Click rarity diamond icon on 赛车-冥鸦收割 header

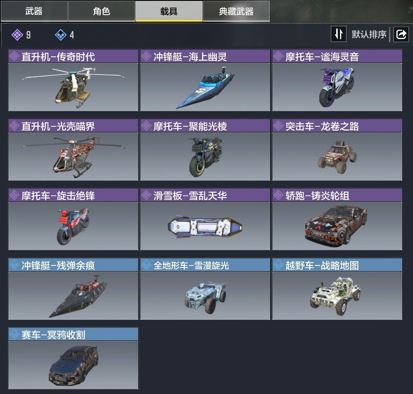click(x=14, y=335)
